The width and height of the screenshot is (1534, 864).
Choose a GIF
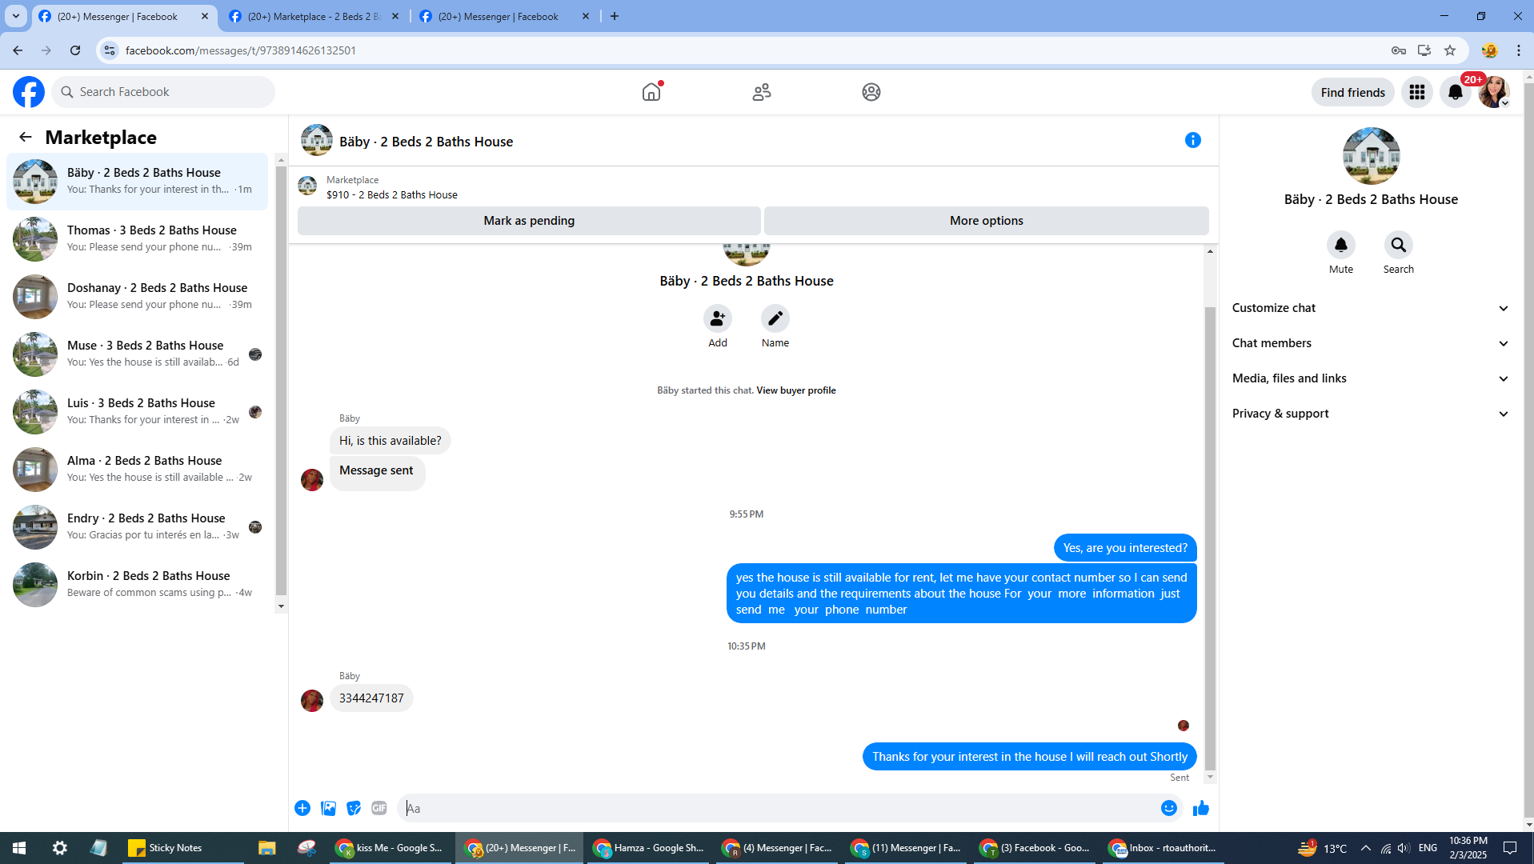click(x=379, y=808)
